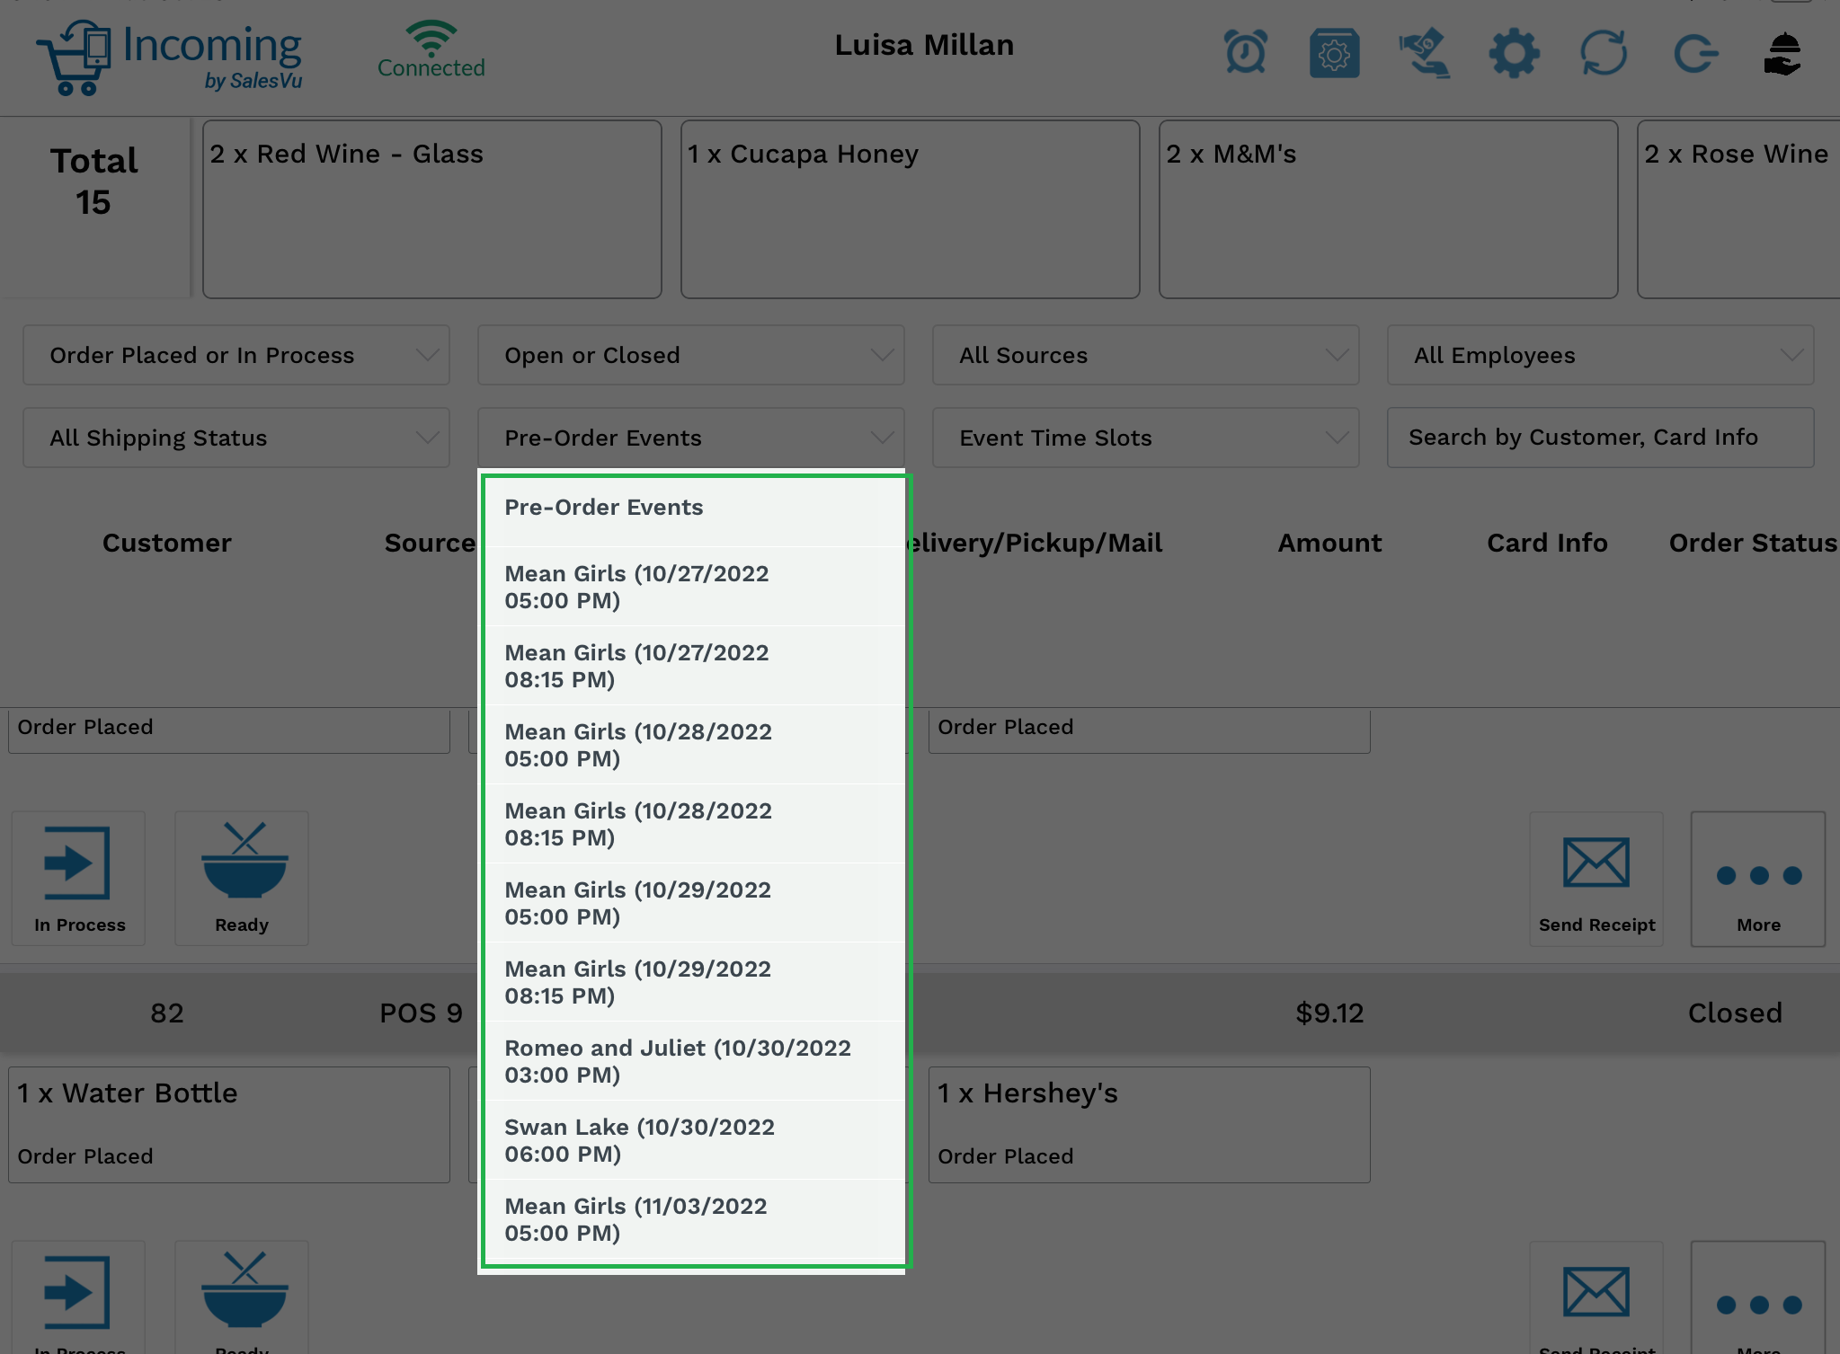The height and width of the screenshot is (1354, 1840).
Task: Click In Process arrow for order 82
Action: coord(78,1297)
